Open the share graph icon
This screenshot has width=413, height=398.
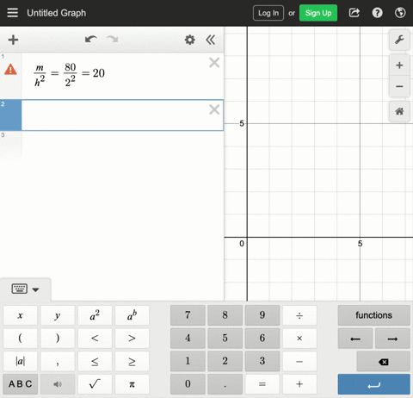click(x=354, y=13)
